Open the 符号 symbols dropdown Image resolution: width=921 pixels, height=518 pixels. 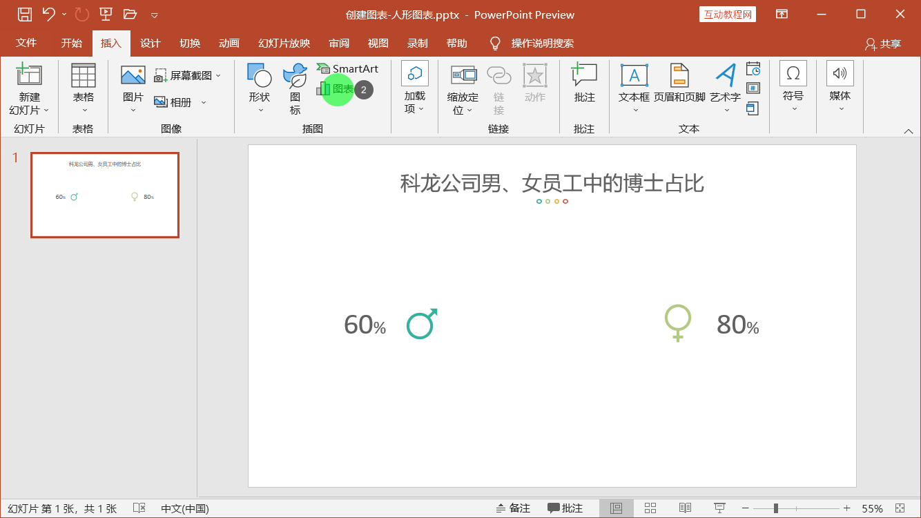click(793, 88)
